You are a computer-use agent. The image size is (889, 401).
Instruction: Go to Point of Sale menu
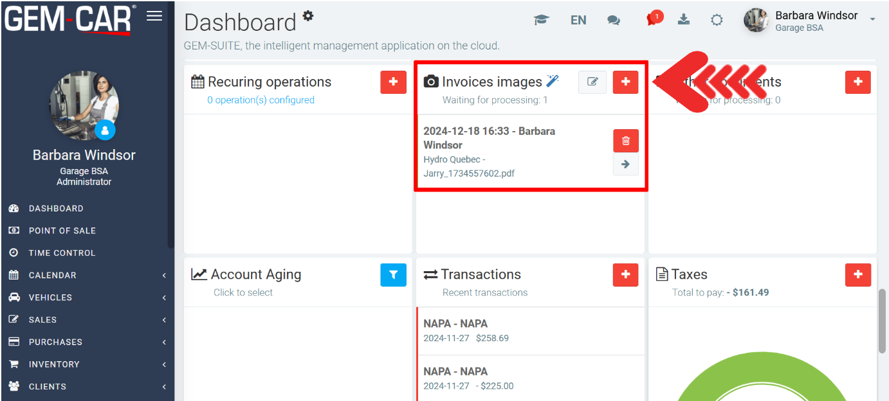pos(62,231)
